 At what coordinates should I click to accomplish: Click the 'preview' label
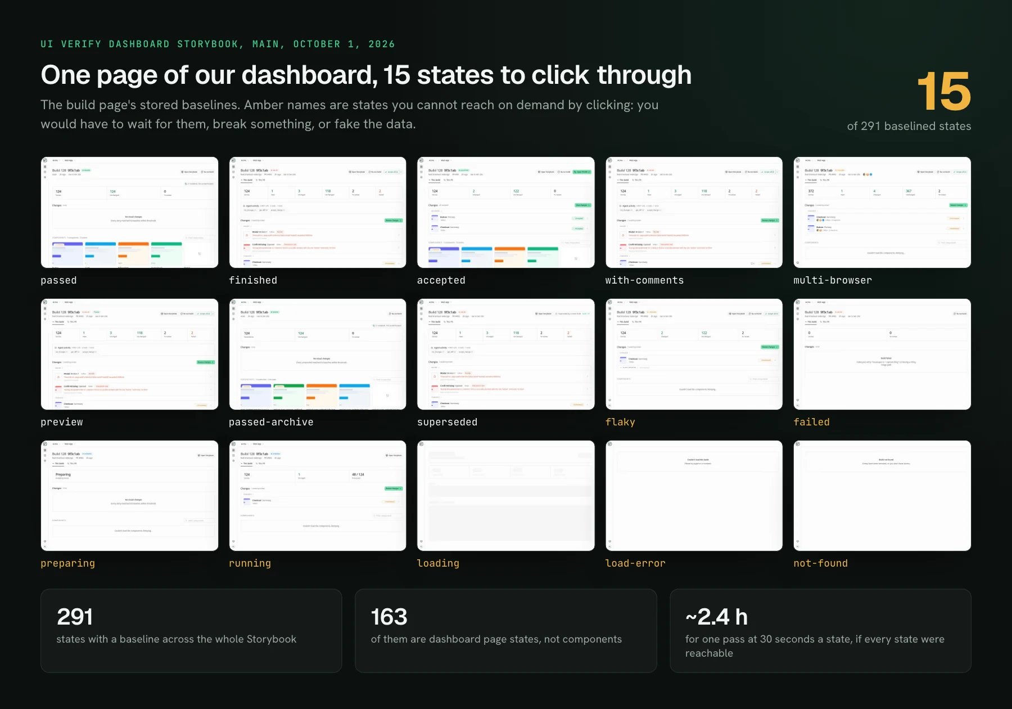click(62, 422)
